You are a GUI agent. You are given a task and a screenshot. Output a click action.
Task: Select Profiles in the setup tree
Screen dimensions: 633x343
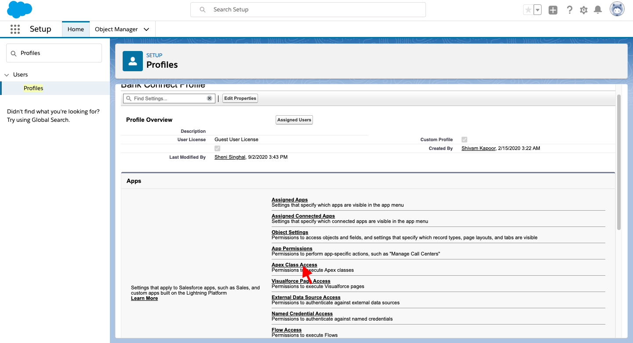pos(33,88)
